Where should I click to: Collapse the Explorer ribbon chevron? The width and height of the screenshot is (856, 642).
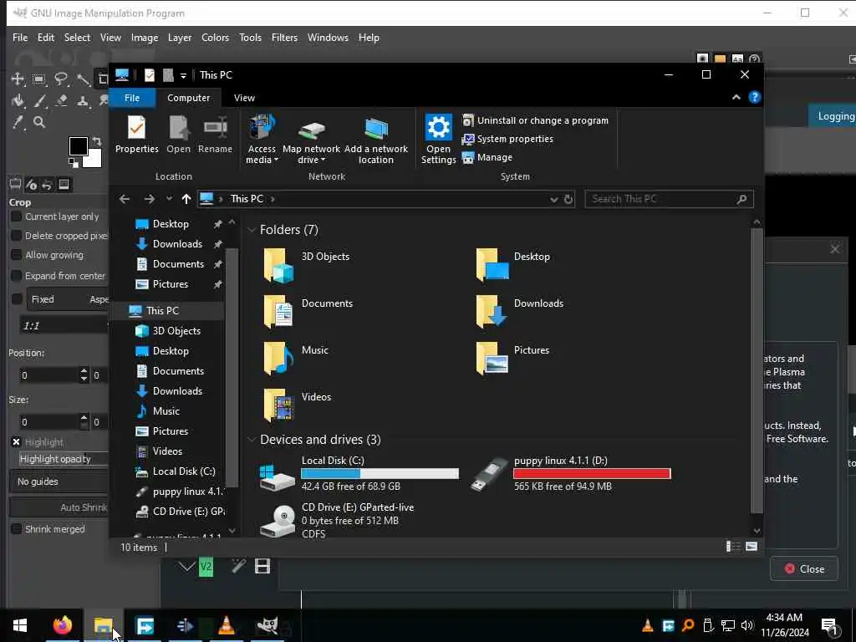(736, 97)
